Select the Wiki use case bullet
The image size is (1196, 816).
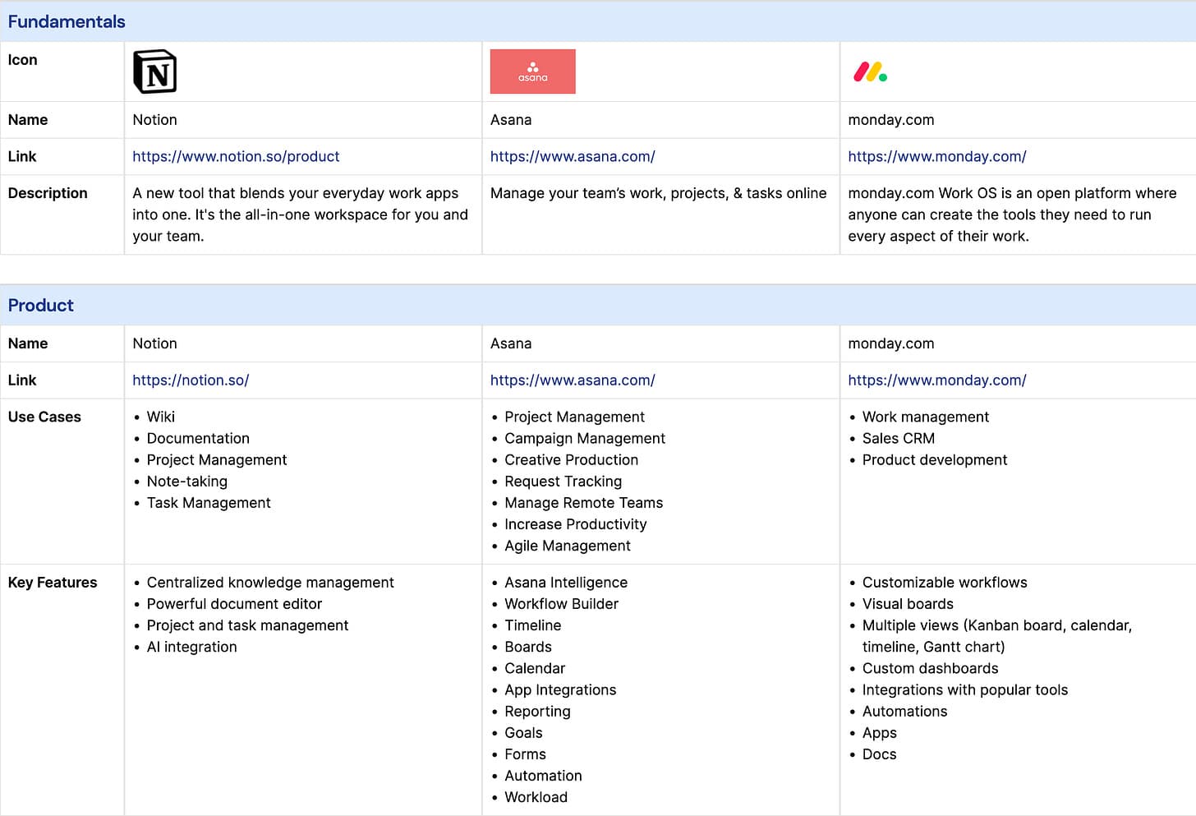point(161,417)
